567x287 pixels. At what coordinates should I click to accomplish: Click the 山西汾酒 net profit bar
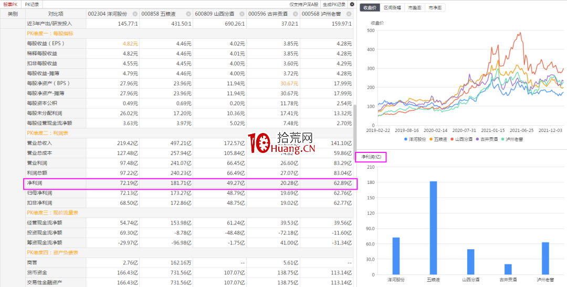pos(470,262)
